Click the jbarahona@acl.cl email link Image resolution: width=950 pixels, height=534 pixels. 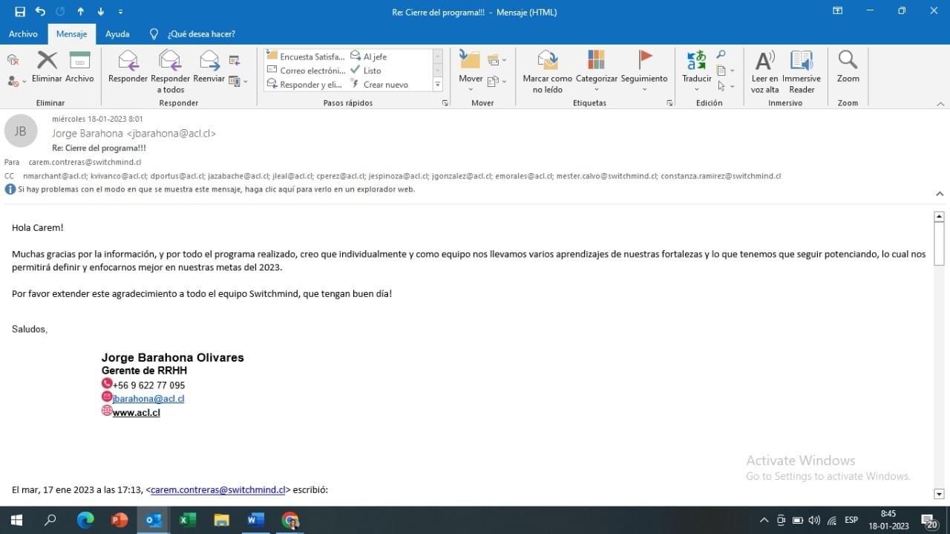click(x=148, y=399)
